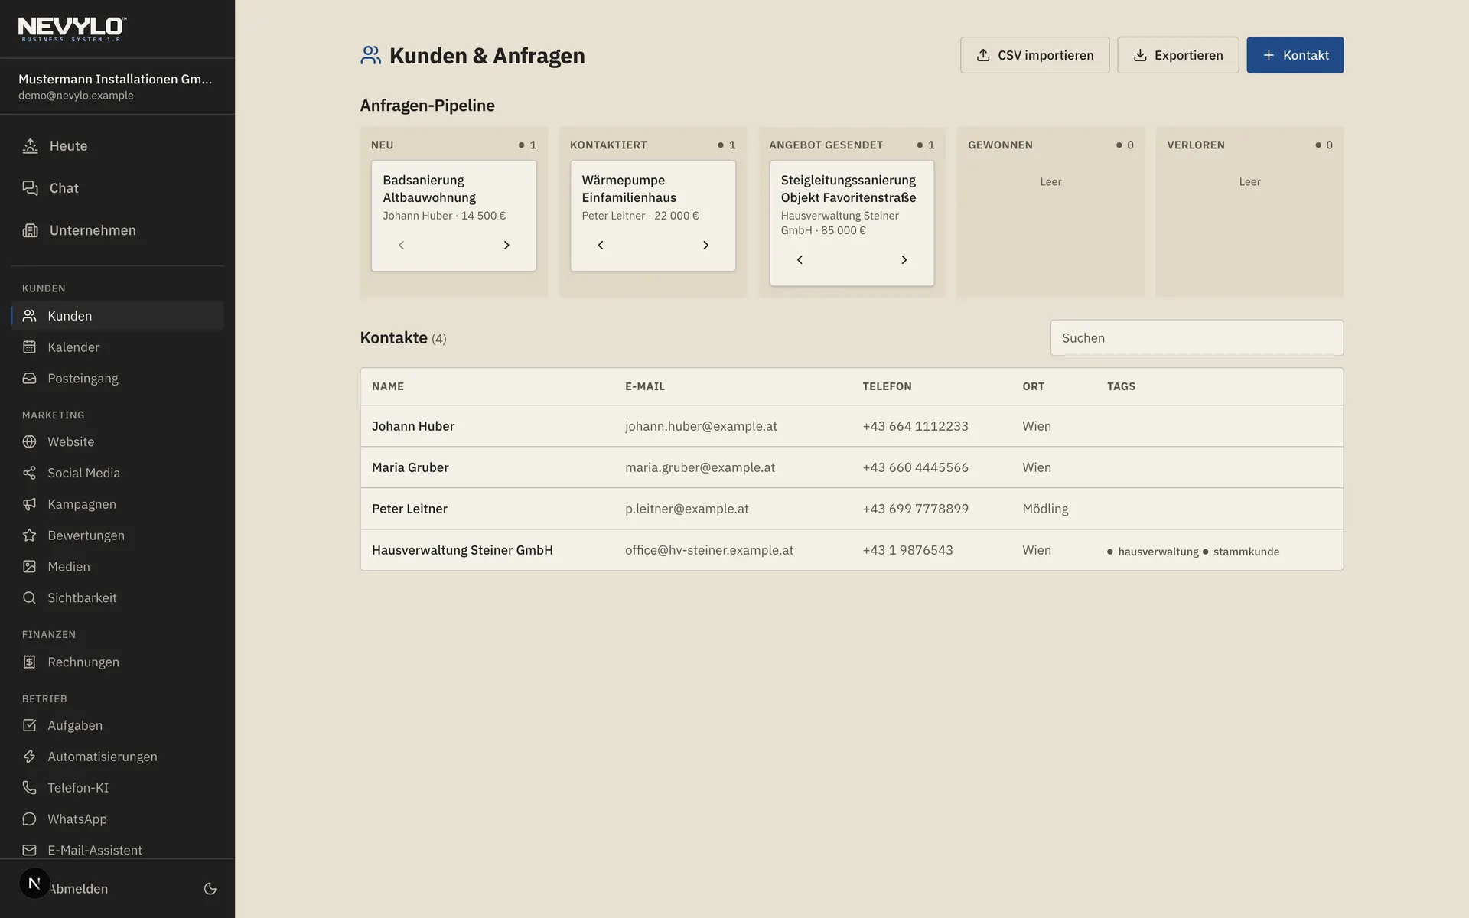Move Wärmepumpe card forward with right chevron
This screenshot has height=918, width=1469.
(x=705, y=245)
